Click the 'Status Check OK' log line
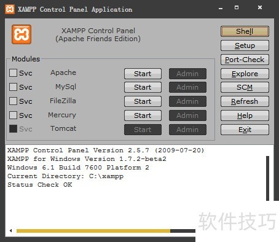Image resolution: width=279 pixels, height=242 pixels. pyautogui.click(x=40, y=185)
